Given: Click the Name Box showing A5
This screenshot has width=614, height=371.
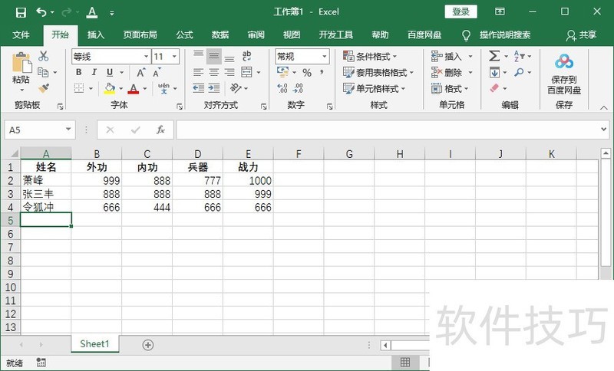Looking at the screenshot, I should pos(40,130).
